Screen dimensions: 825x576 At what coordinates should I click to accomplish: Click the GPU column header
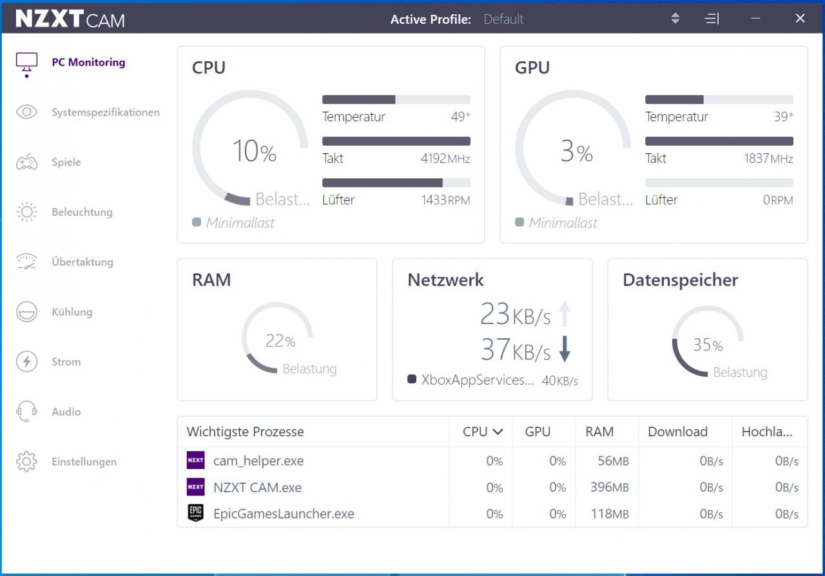(538, 432)
